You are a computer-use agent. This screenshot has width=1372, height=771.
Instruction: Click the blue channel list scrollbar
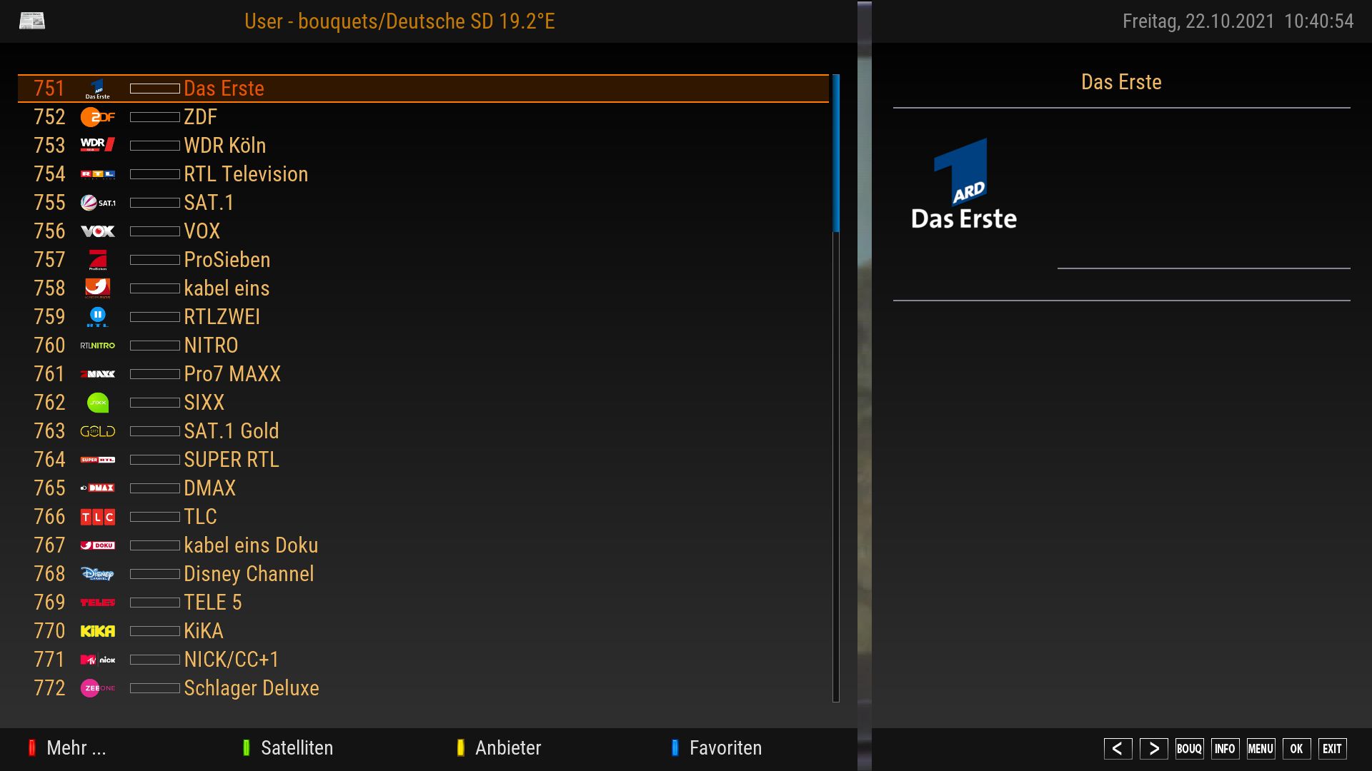(836, 153)
